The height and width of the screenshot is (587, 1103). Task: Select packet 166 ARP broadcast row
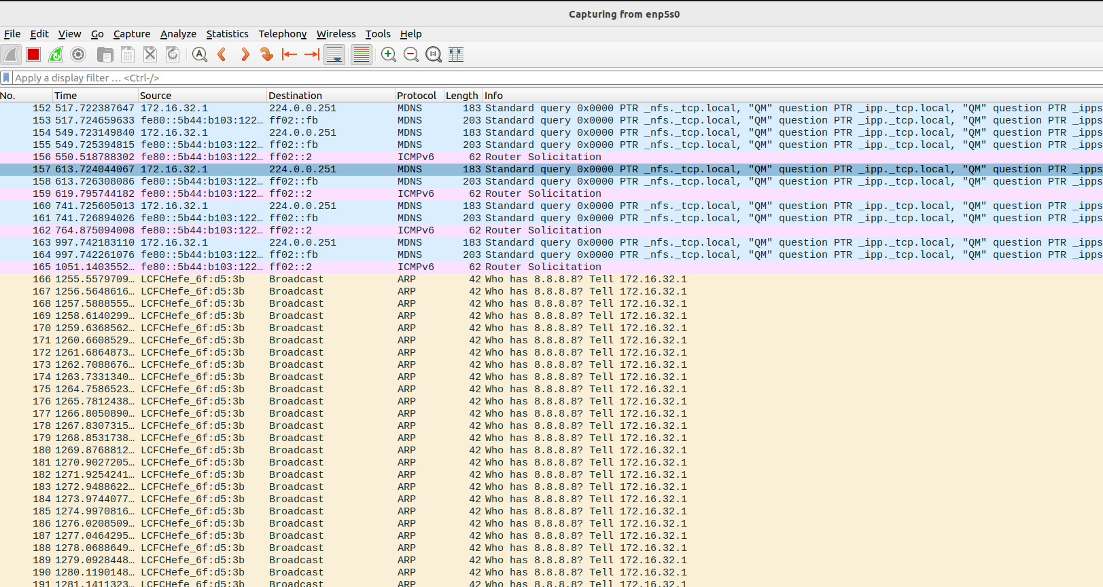tap(551, 279)
